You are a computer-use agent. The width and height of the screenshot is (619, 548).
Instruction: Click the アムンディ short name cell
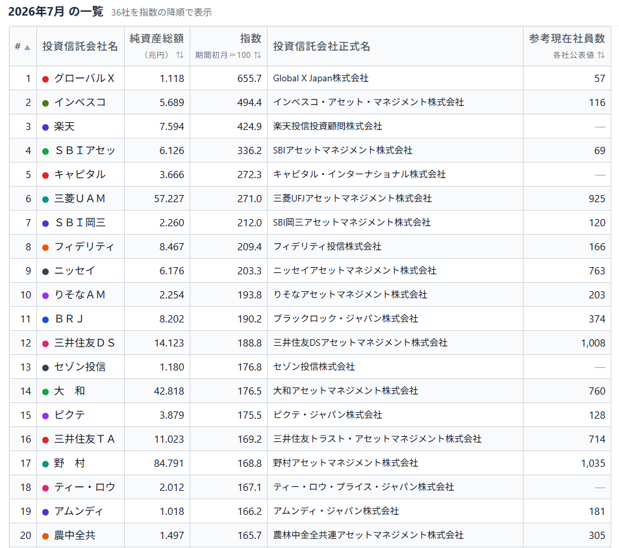pos(81,511)
